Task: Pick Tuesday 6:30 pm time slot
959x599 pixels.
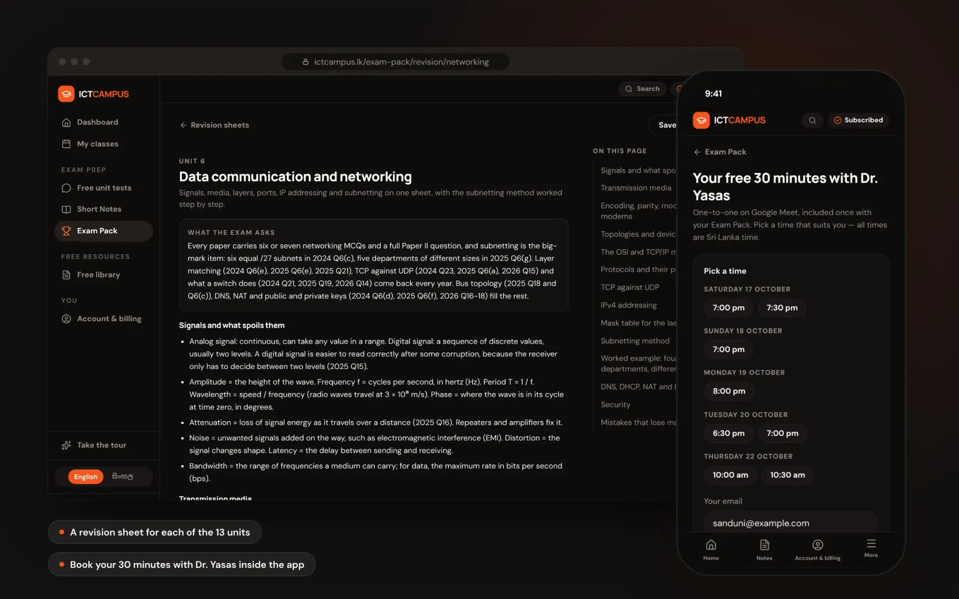Action: [x=728, y=433]
